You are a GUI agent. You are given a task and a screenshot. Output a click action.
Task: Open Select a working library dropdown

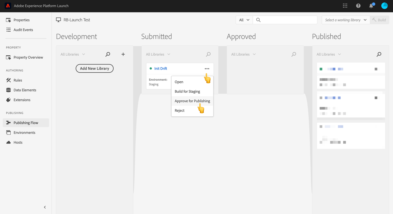pos(346,20)
